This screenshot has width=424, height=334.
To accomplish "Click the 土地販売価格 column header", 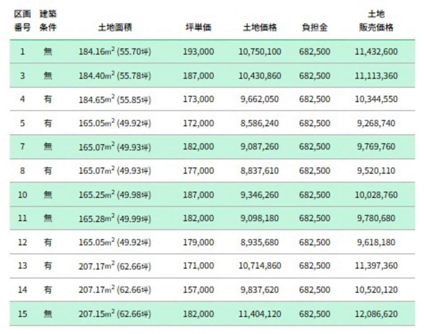I will (376, 21).
